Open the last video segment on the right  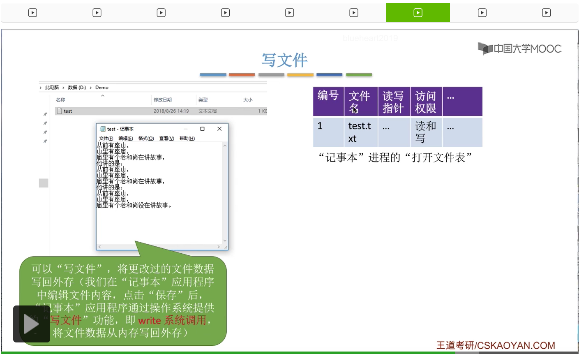pos(546,13)
